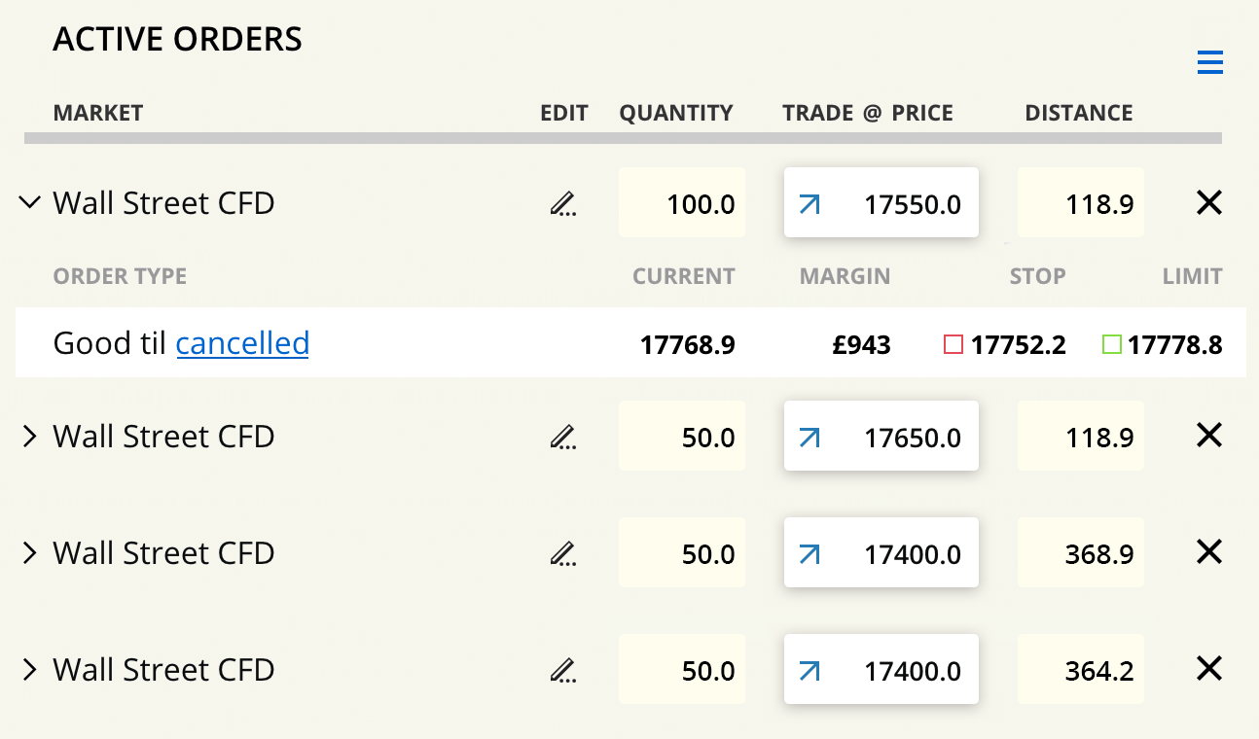This screenshot has height=739, width=1259.
Task: Click the MARKET column header
Action: pyautogui.click(x=98, y=113)
